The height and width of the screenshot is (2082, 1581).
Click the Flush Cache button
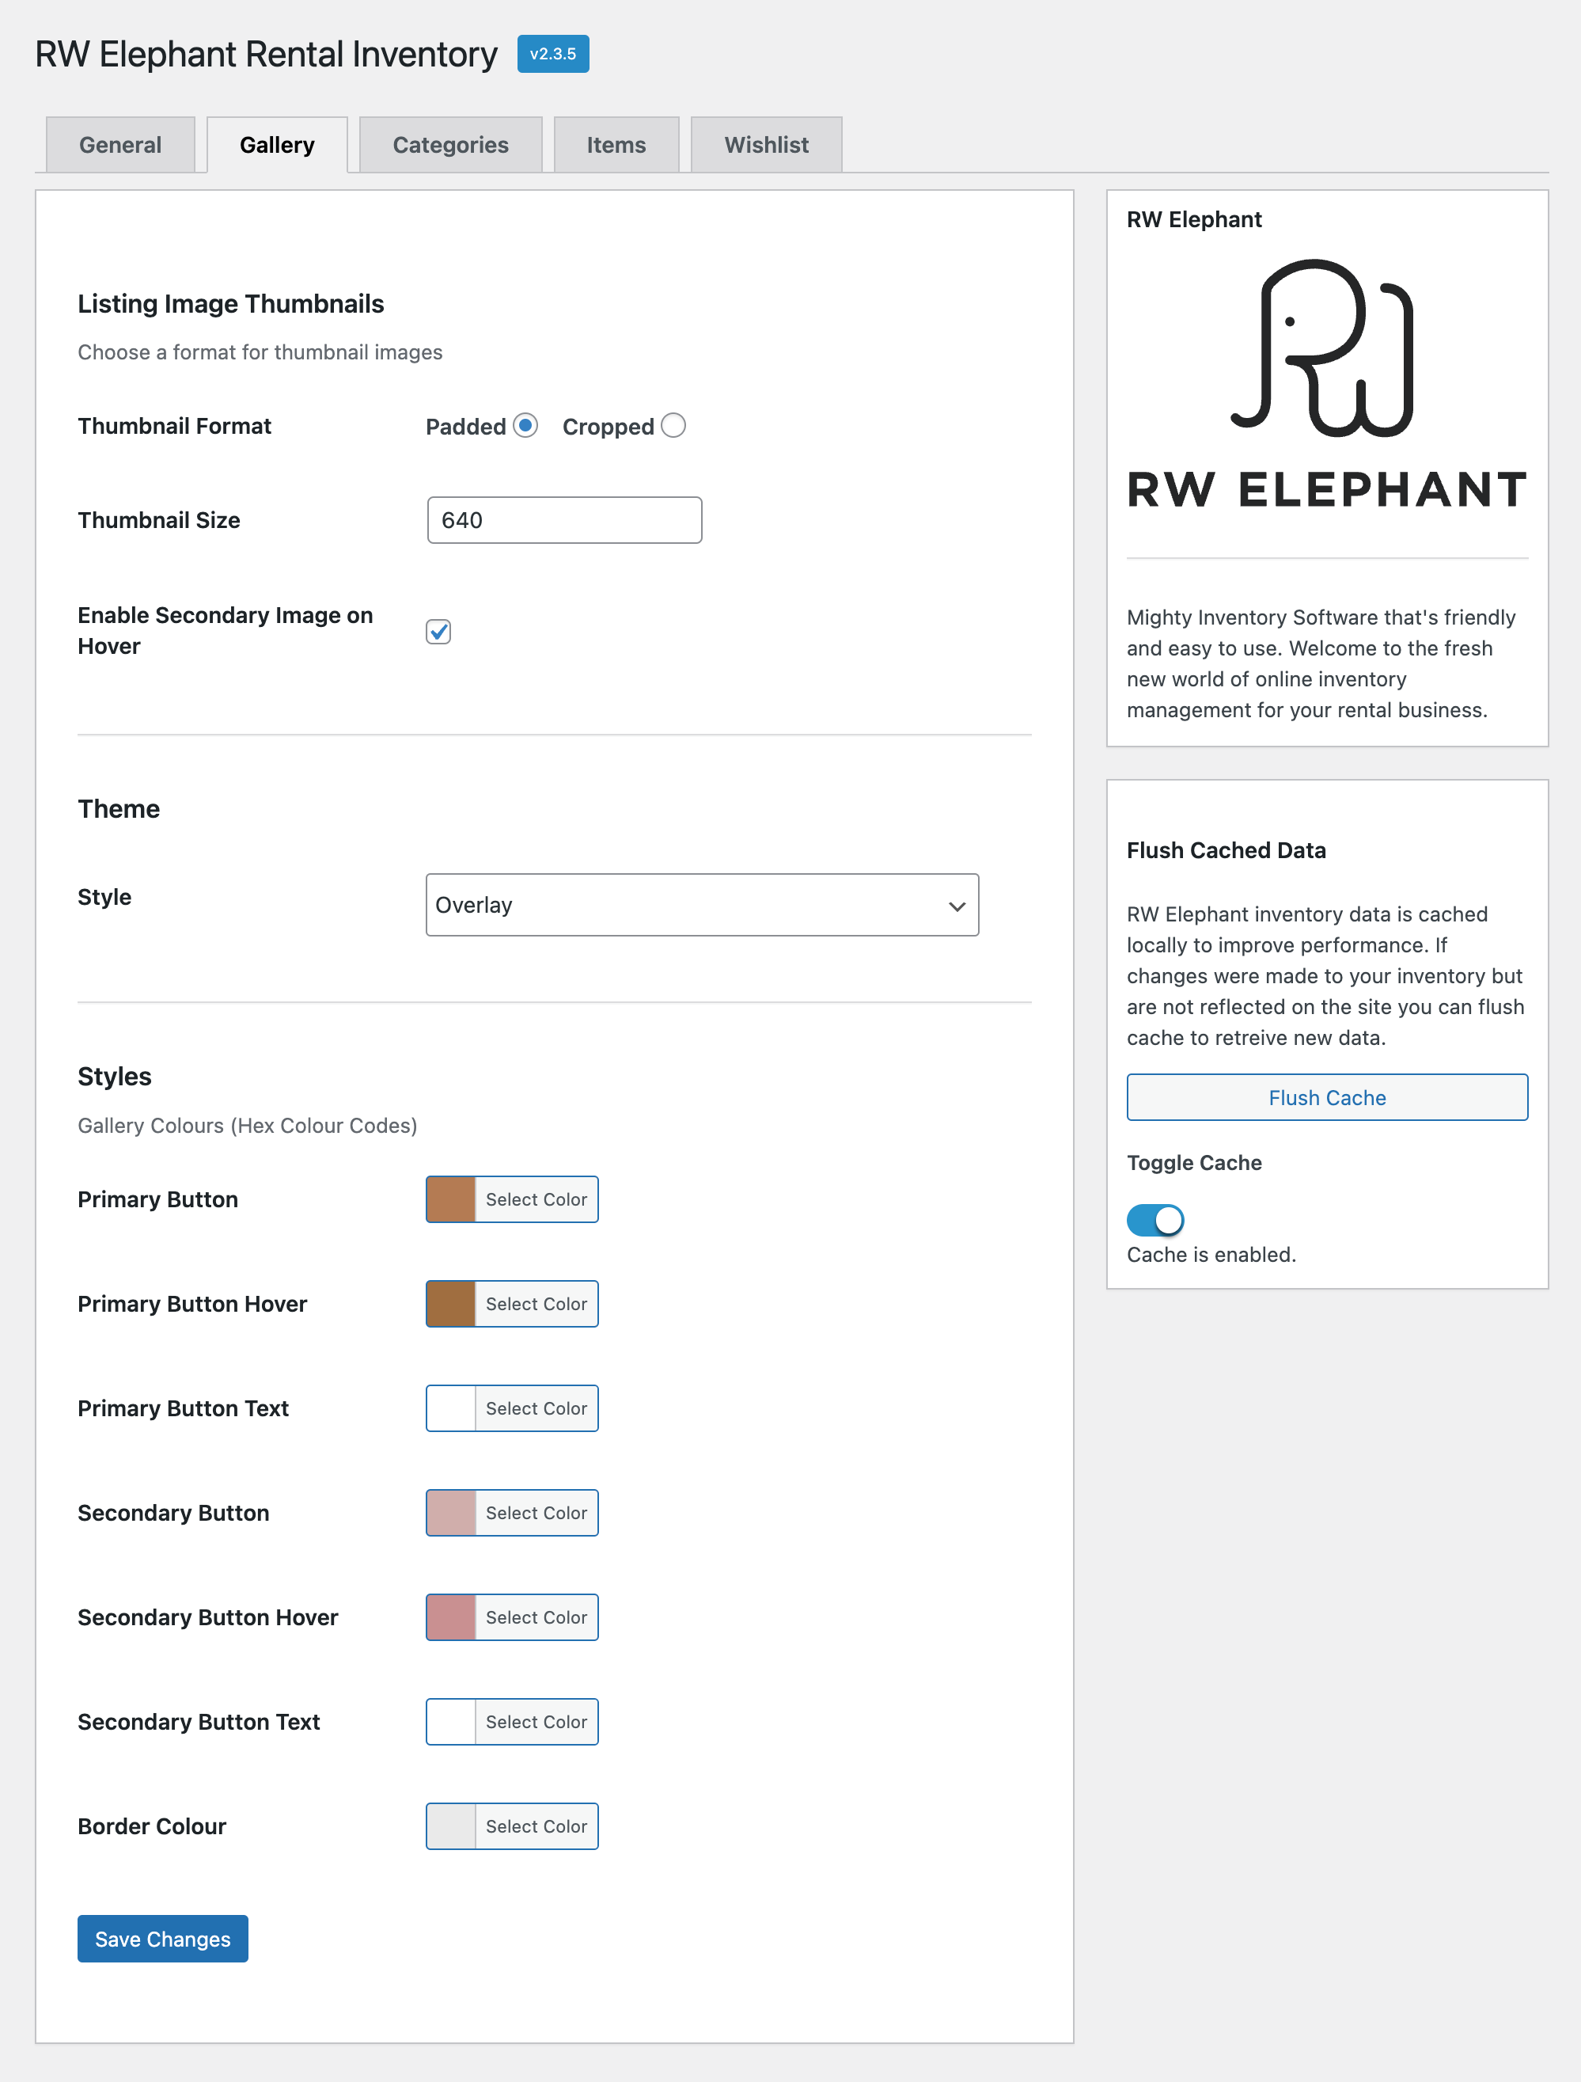[1327, 1097]
